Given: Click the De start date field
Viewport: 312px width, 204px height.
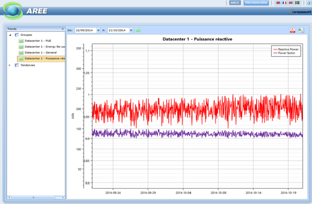Looking at the screenshot, I should pos(85,30).
